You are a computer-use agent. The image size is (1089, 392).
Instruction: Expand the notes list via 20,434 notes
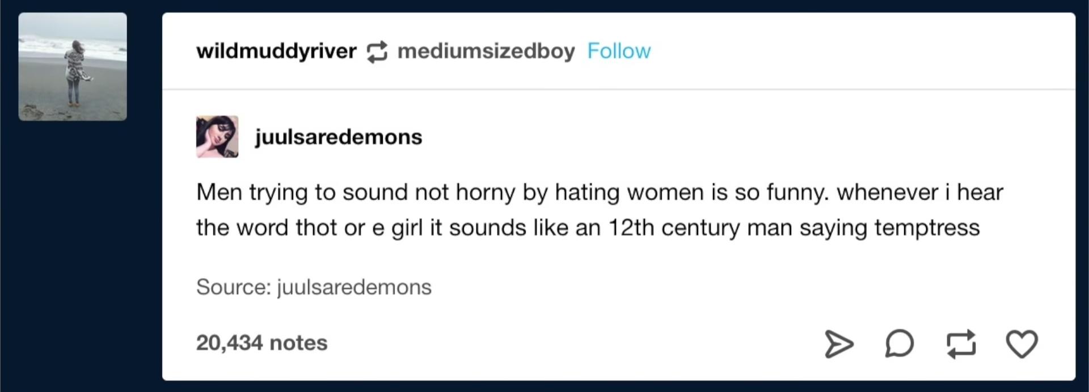click(261, 342)
